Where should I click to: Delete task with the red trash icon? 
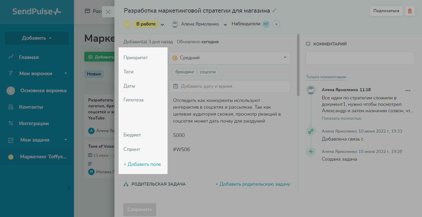point(410,11)
